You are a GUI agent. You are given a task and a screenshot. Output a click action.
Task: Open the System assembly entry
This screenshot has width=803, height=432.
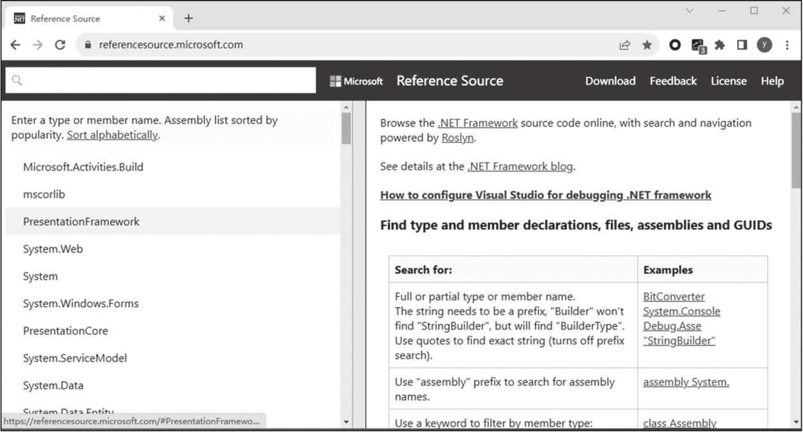(x=40, y=276)
